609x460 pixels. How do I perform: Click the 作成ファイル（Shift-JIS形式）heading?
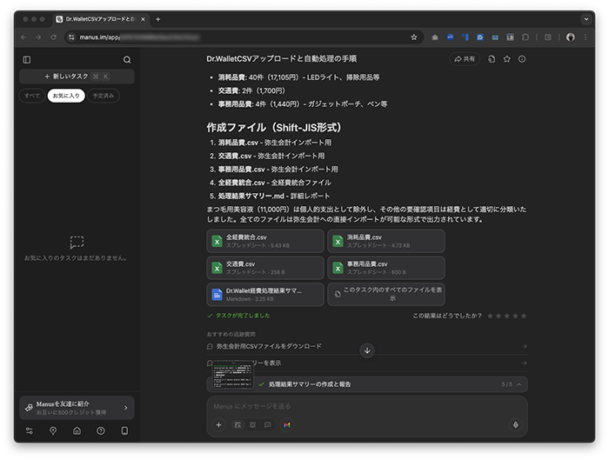coord(274,127)
